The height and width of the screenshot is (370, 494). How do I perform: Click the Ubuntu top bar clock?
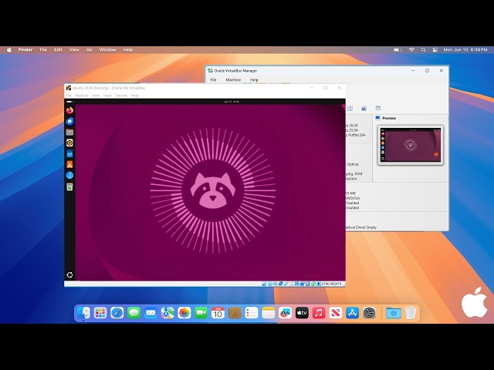point(232,102)
